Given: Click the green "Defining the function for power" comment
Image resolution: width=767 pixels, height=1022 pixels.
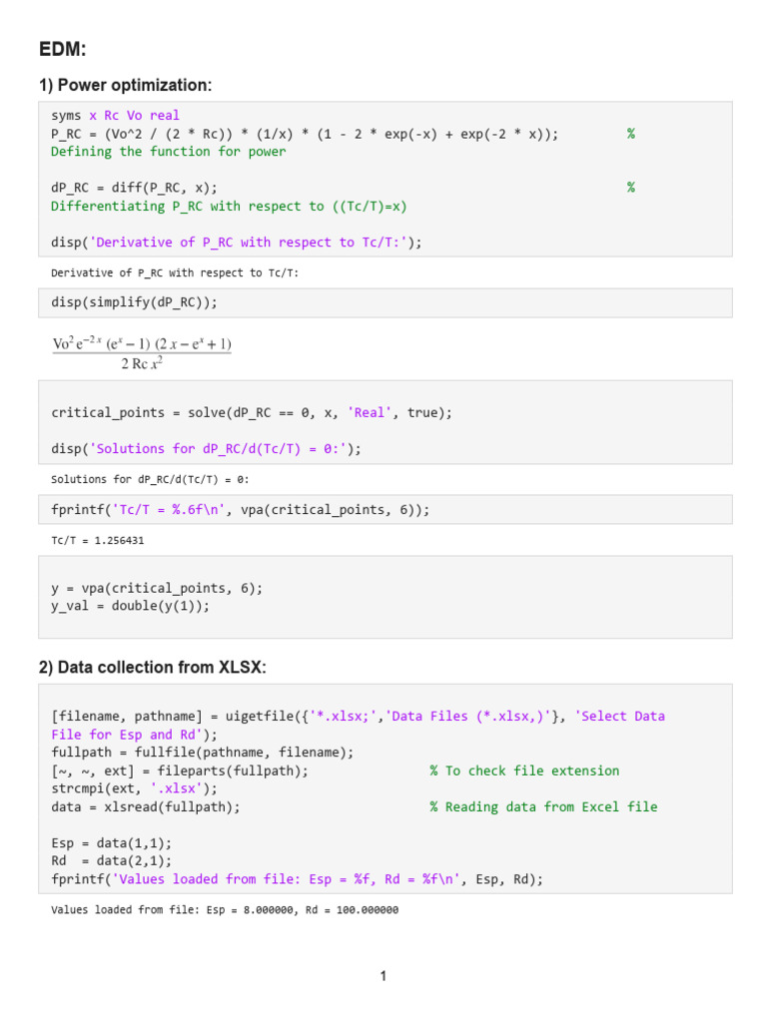Looking at the screenshot, I should [168, 152].
